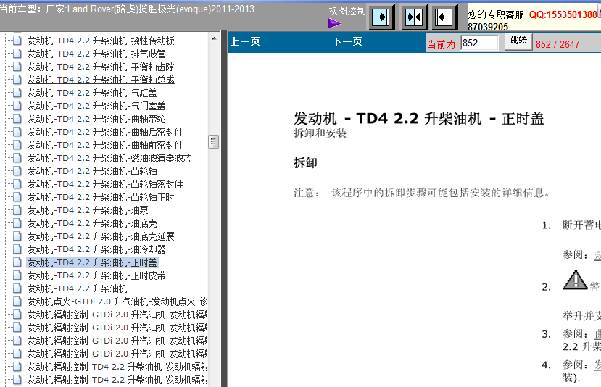Click document icon beside 油泵 entry
The height and width of the screenshot is (387, 601).
pyautogui.click(x=17, y=210)
